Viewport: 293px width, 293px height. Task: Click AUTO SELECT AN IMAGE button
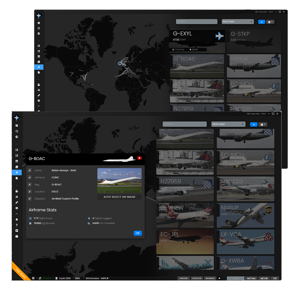pos(119,197)
